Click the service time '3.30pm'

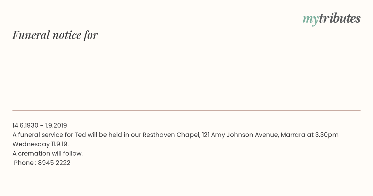pos(327,135)
